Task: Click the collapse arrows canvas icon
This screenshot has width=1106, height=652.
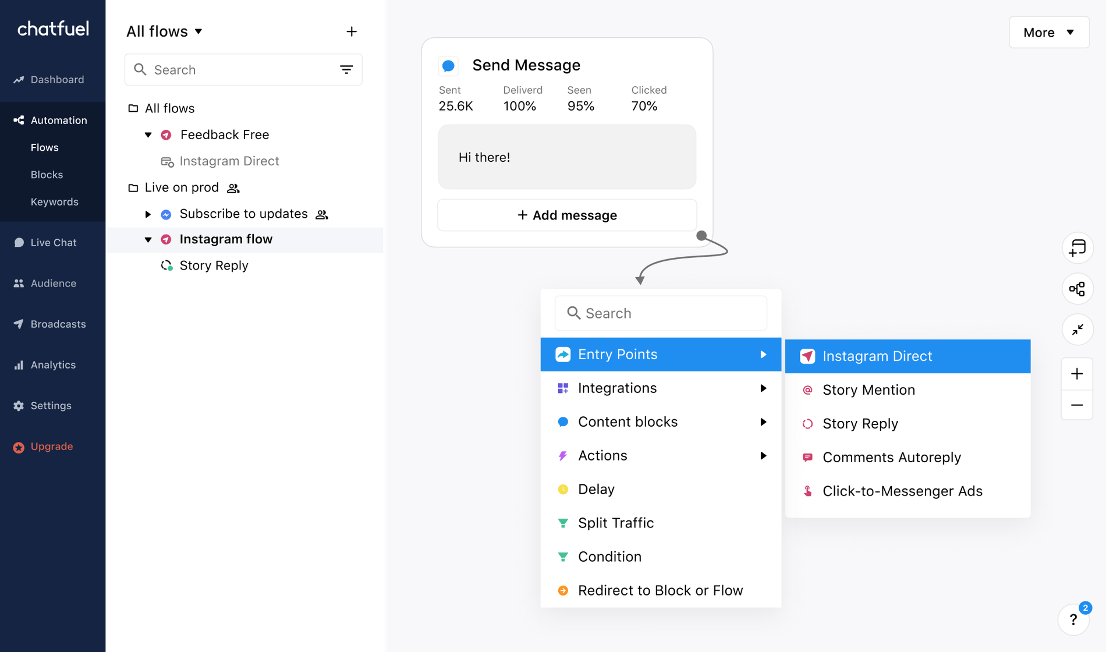Action: click(1077, 329)
